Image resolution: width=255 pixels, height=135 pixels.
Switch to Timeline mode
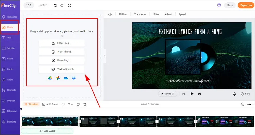pyautogui.click(x=32, y=104)
